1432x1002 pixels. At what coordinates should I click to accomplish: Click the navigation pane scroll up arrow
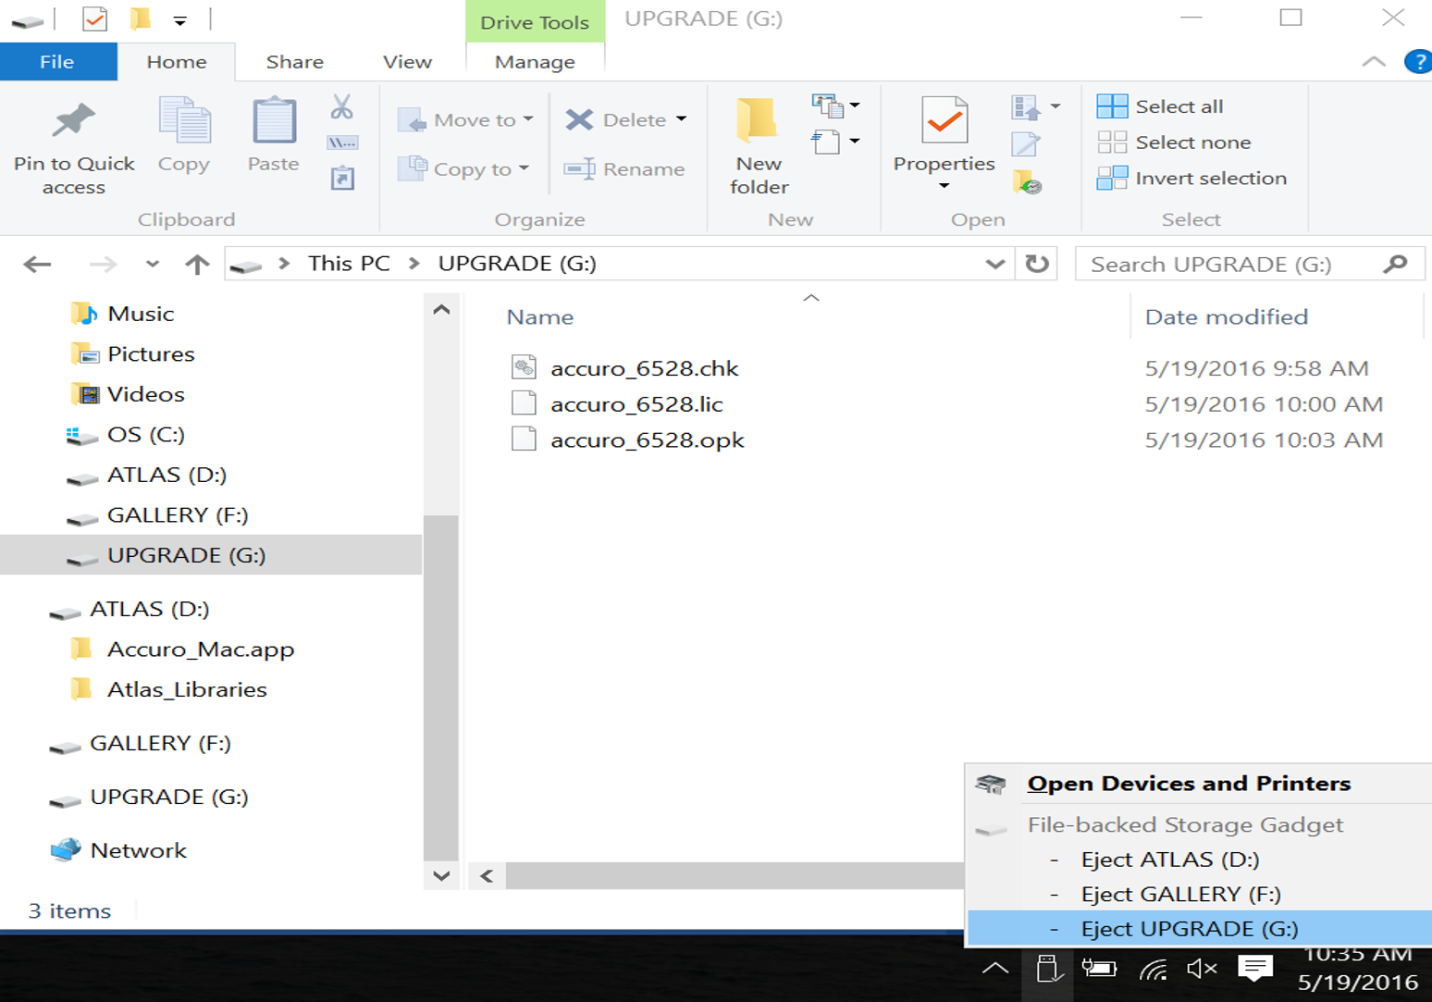[x=441, y=310]
